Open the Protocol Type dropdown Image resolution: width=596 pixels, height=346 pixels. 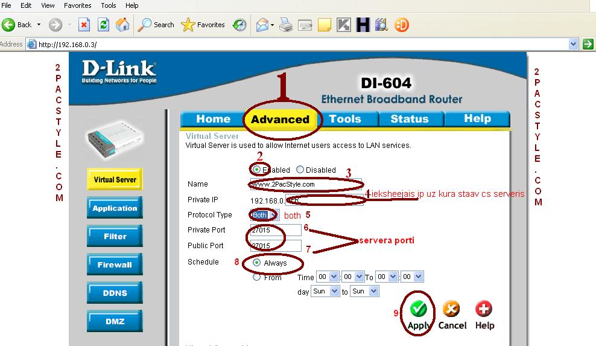click(265, 215)
